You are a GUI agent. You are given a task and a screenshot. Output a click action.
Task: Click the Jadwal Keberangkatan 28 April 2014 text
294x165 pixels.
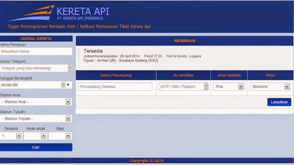point(111,56)
